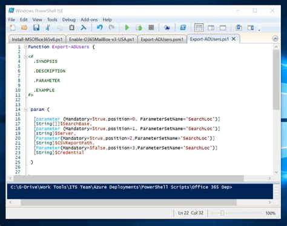Close the Export-ADUsers.ps1 tab
The width and height of the screenshot is (287, 226).
pos(234,39)
